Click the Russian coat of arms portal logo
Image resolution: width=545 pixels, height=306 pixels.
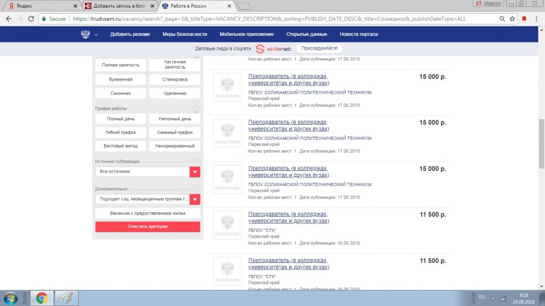pyautogui.click(x=86, y=34)
